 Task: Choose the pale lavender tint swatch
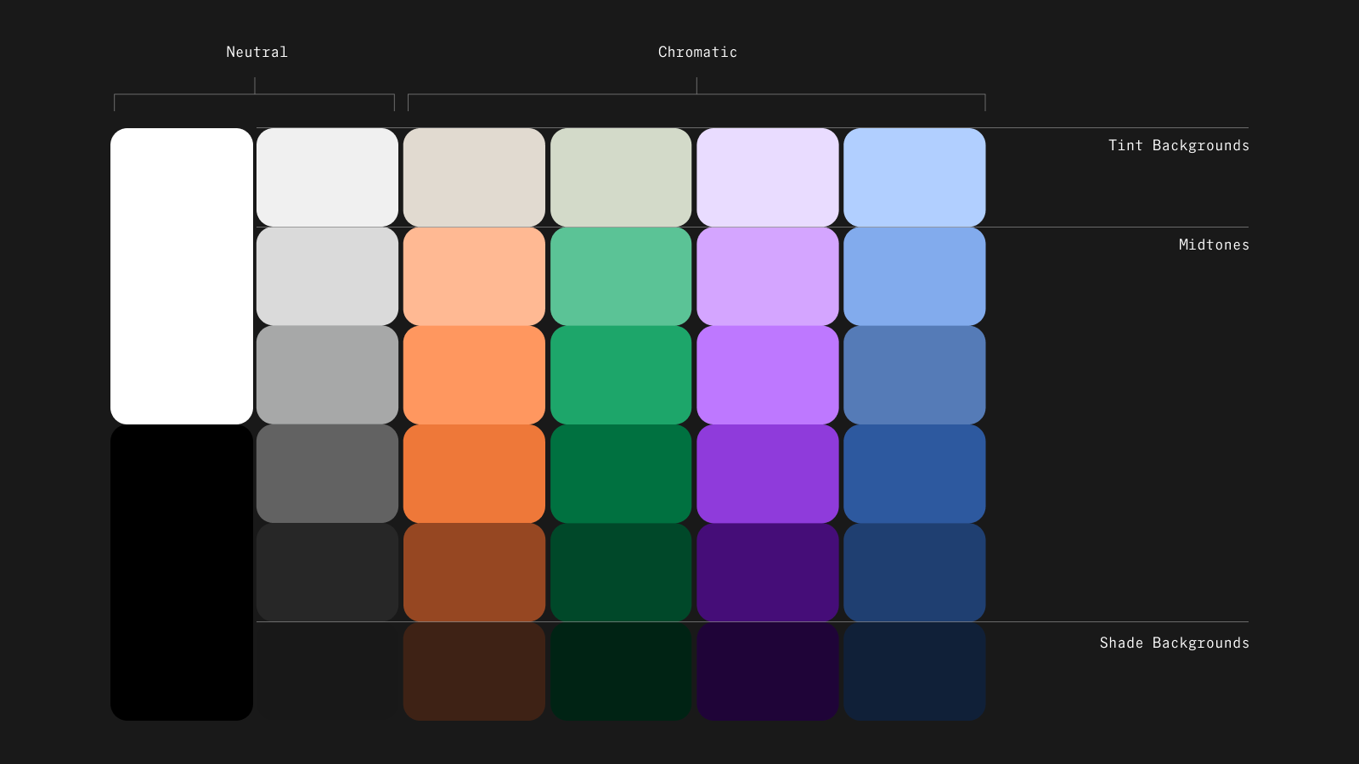coord(768,177)
